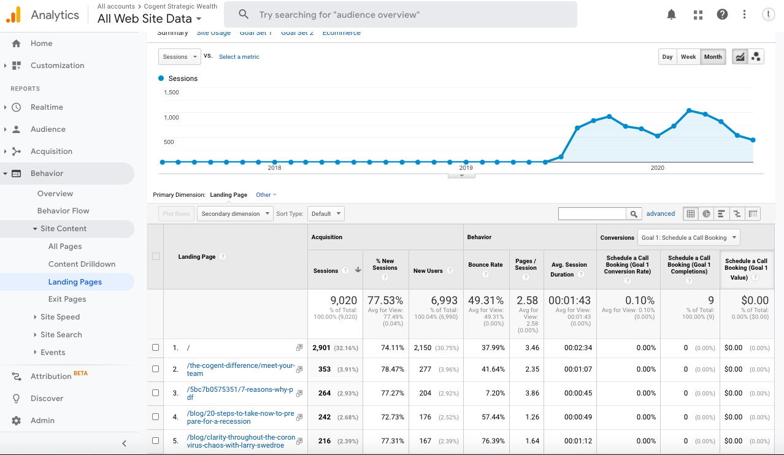Switch the chart to motion chart view
784x455 pixels.
coord(756,56)
